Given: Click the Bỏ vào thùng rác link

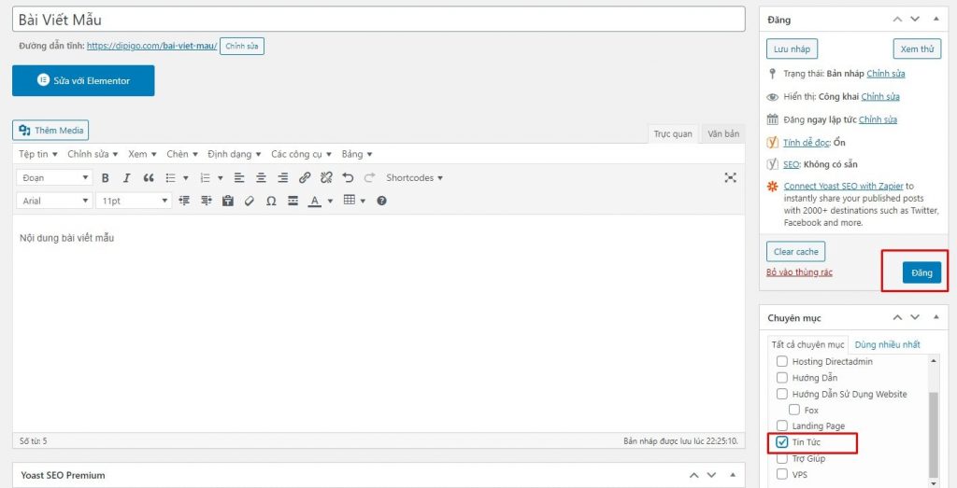Looking at the screenshot, I should (x=799, y=272).
